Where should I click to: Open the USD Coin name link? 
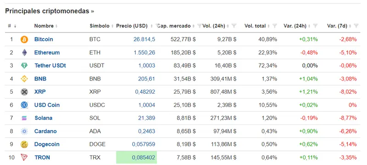point(47,105)
